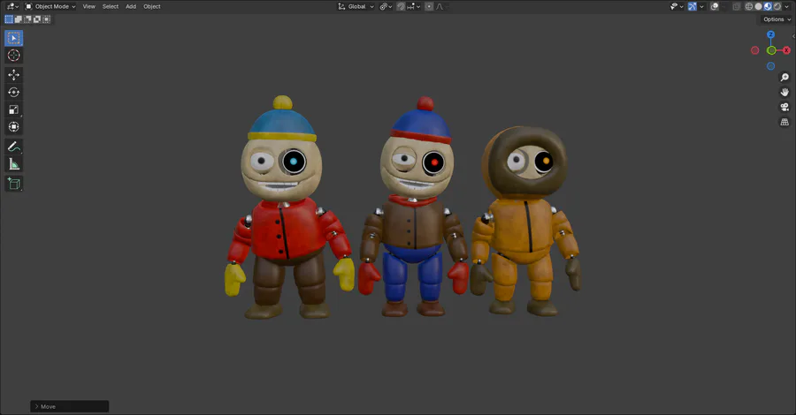Switch perspective/orthographic with grid icon

[785, 122]
